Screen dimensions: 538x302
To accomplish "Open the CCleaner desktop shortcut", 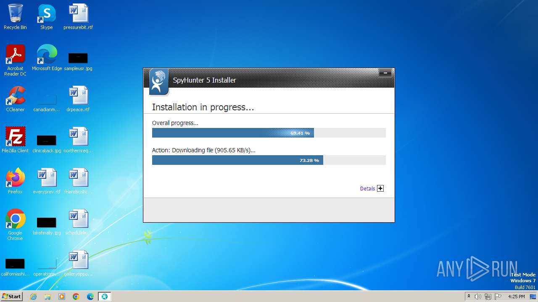I will (15, 99).
